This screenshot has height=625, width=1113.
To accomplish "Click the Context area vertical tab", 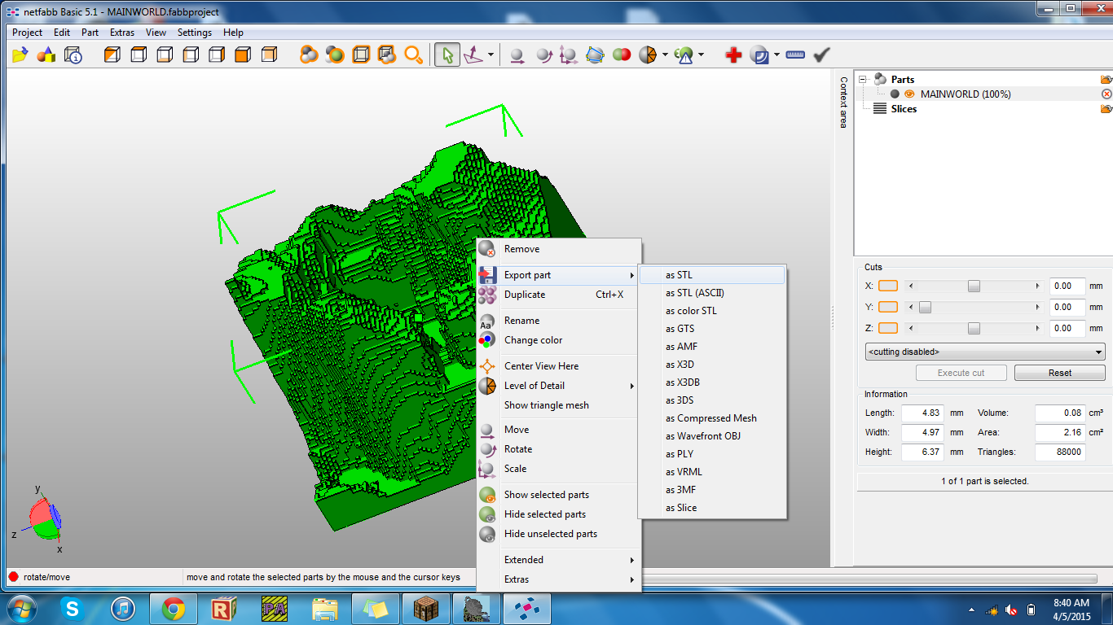I will (843, 102).
